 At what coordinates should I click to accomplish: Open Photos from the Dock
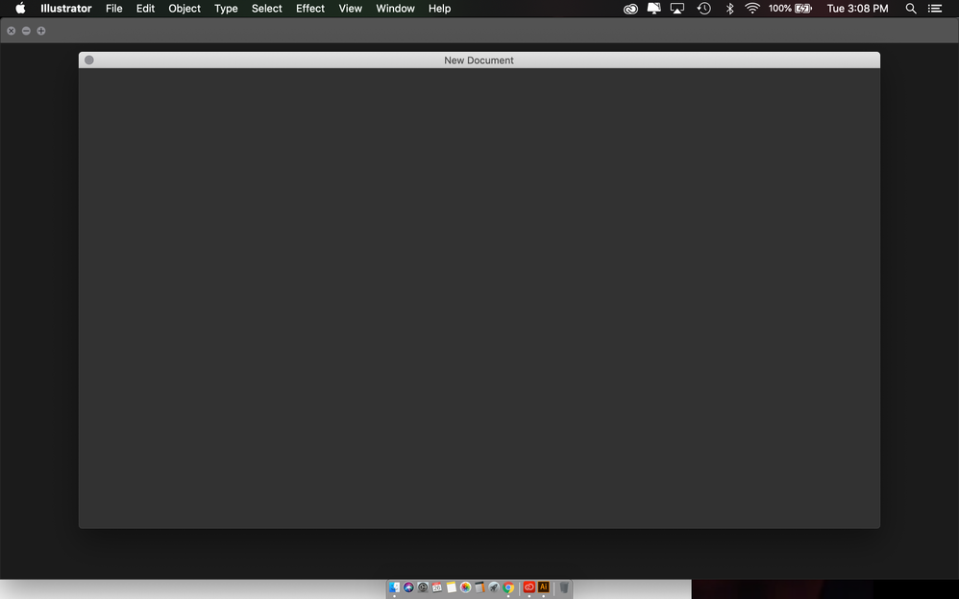465,587
